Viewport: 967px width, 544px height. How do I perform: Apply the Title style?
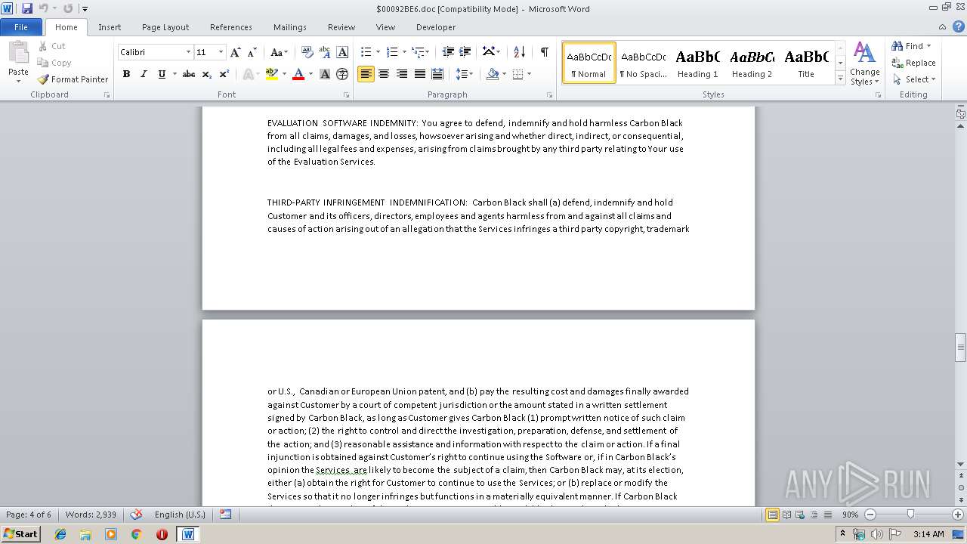[x=806, y=63]
